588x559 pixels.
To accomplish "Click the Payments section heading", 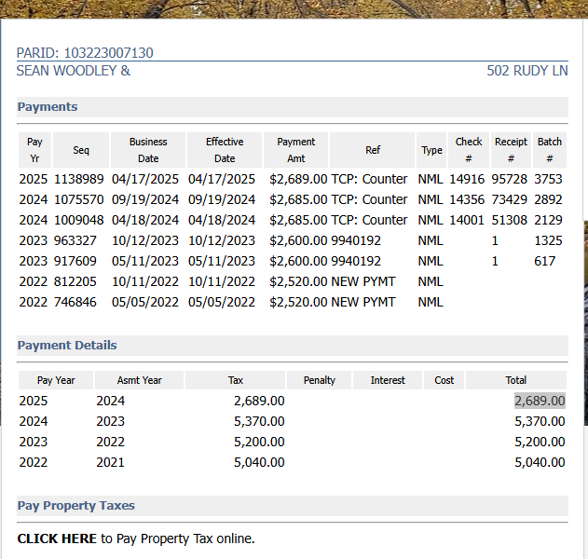I will pyautogui.click(x=48, y=107).
